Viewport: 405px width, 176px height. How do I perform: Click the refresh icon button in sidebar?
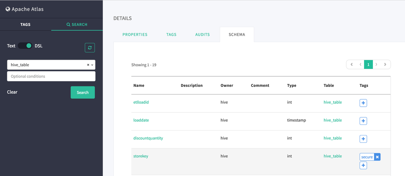[x=90, y=47]
